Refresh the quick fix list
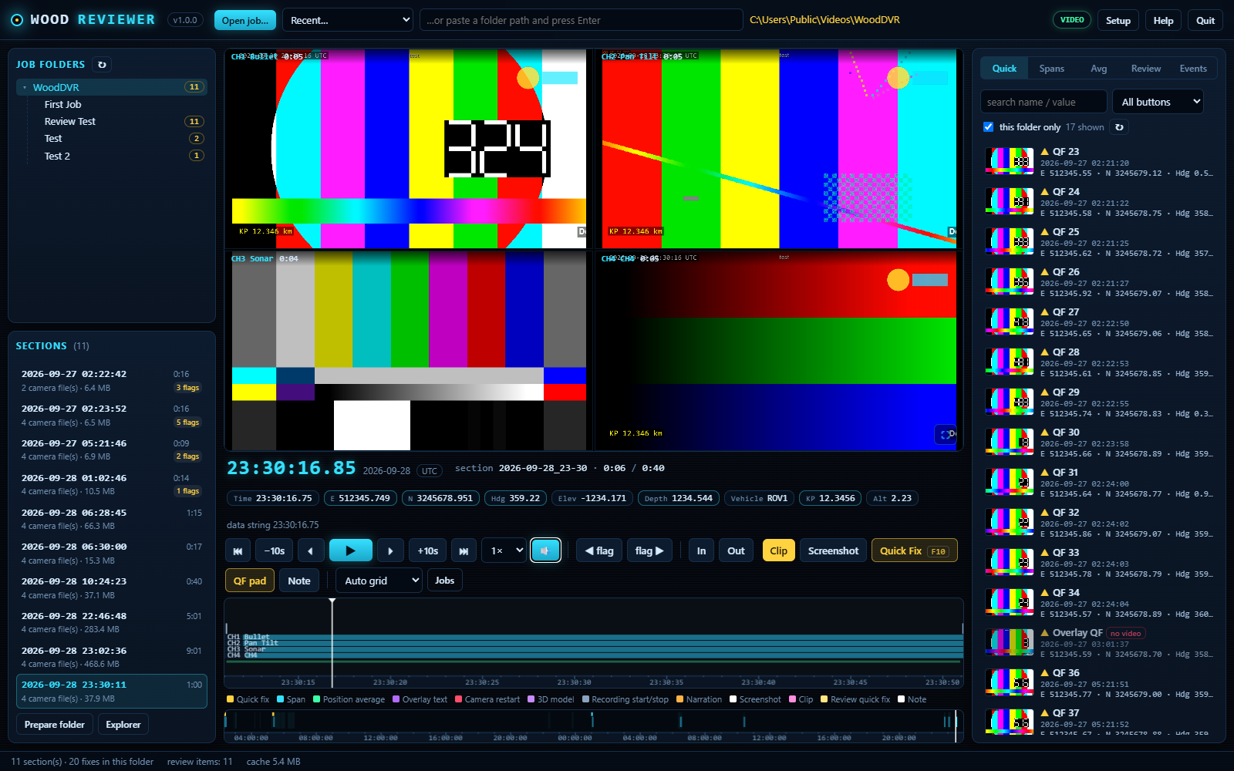 [x=1119, y=127]
